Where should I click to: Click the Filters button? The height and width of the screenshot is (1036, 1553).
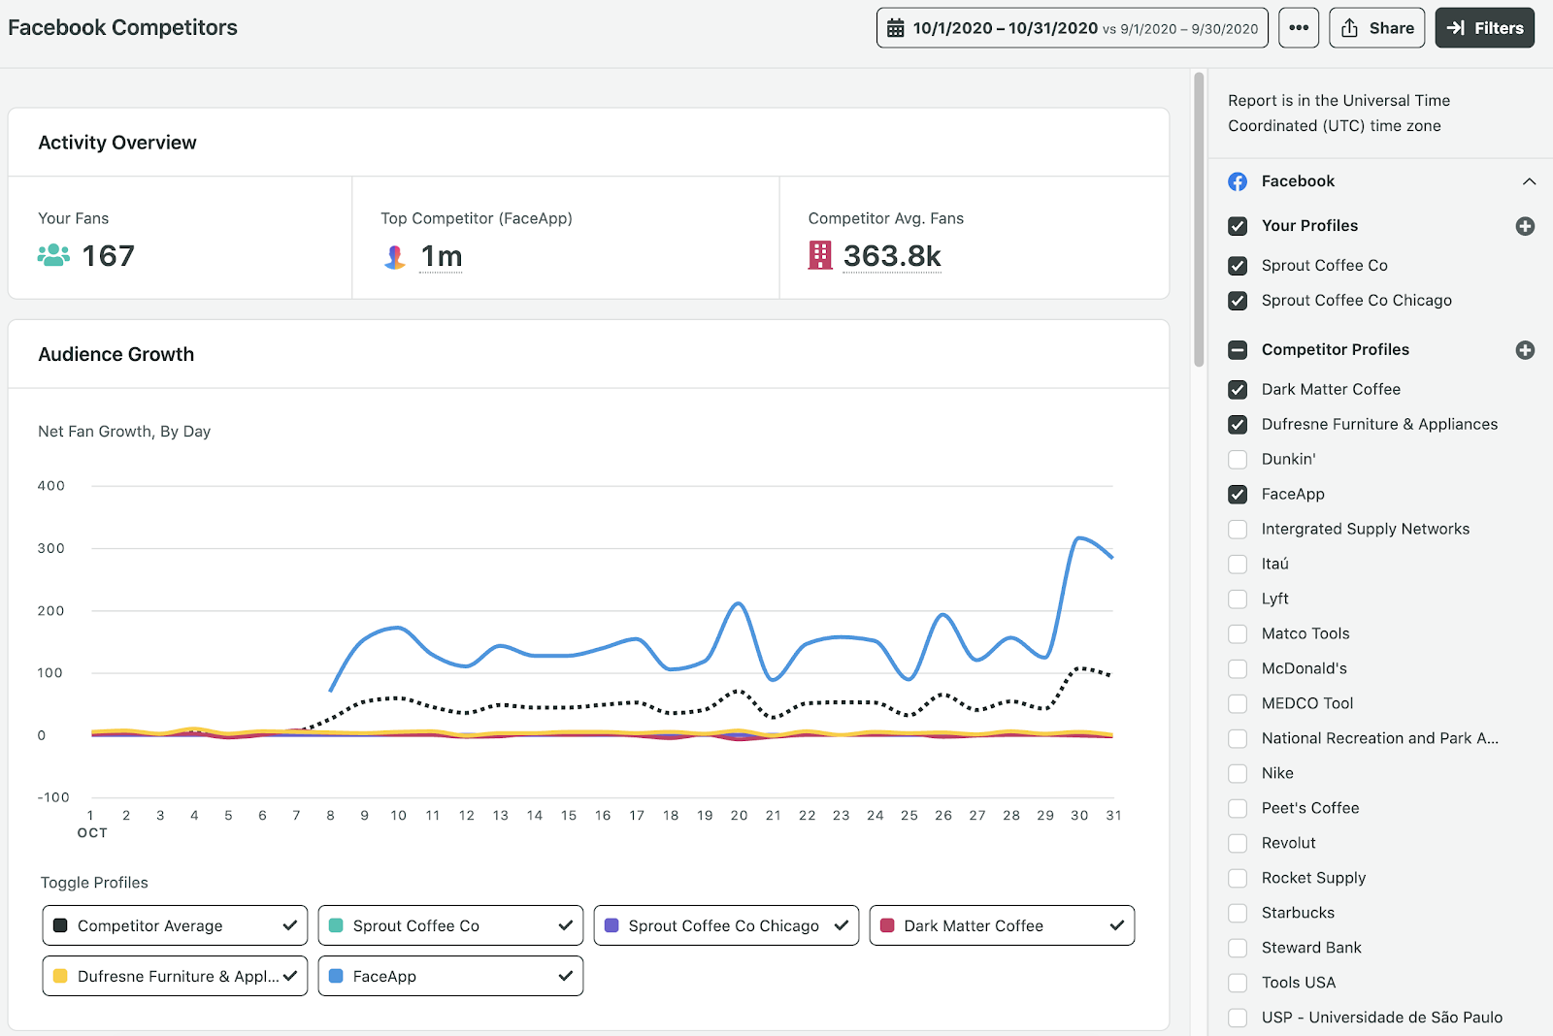click(x=1485, y=28)
